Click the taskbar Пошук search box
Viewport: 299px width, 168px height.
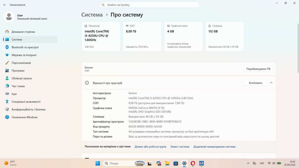[x=124, y=163]
